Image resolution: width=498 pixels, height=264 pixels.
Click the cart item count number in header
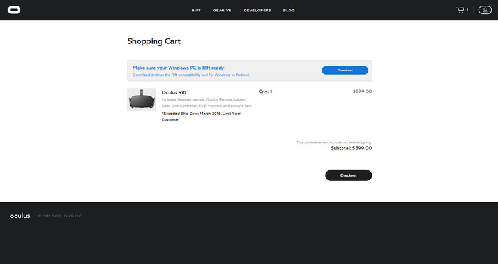pyautogui.click(x=467, y=10)
